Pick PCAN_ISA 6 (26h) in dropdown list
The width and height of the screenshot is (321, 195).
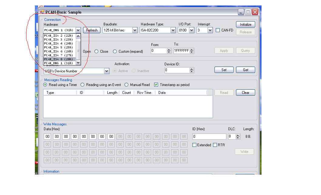[59, 51]
